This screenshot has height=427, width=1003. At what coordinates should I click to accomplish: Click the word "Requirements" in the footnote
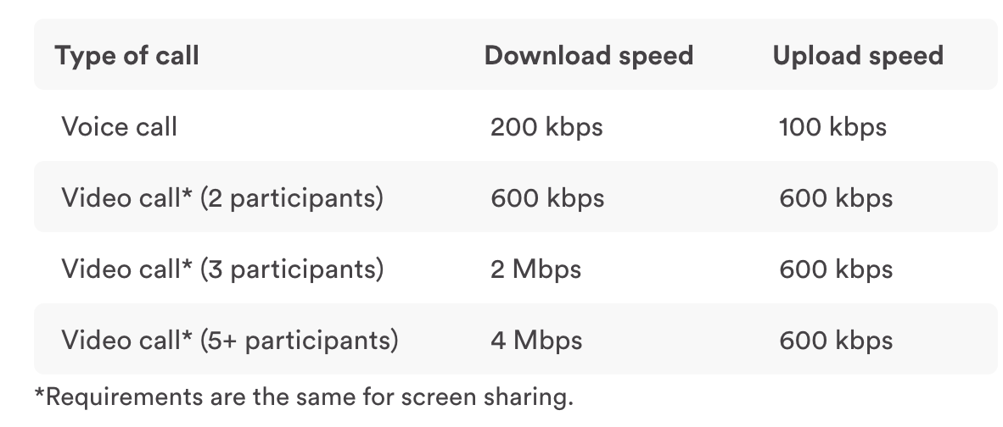click(106, 396)
